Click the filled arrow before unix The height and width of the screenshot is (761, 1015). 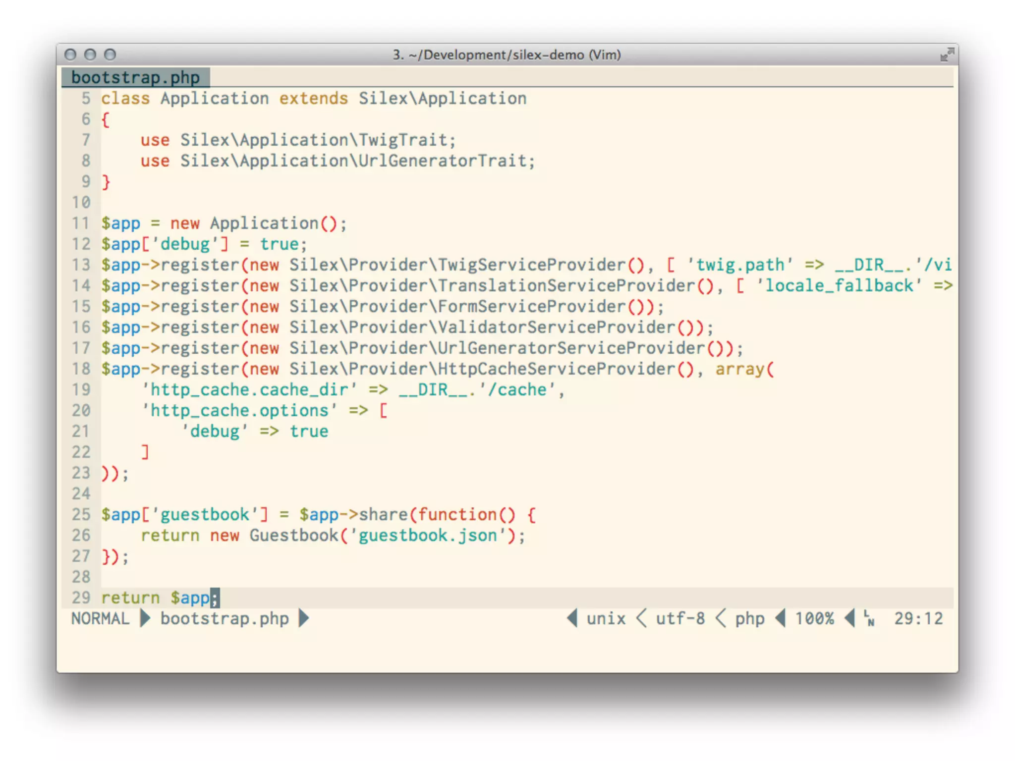point(572,618)
